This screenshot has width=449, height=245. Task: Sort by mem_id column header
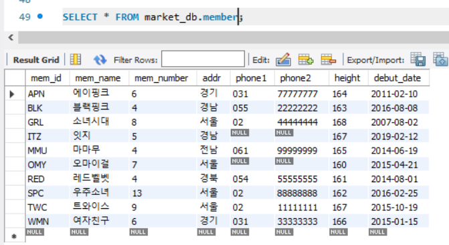(x=48, y=78)
